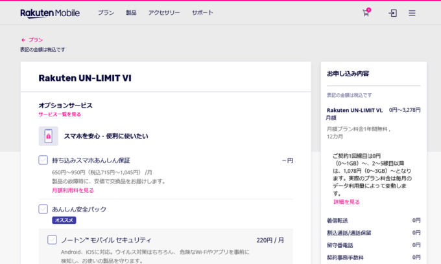The width and height of the screenshot is (441, 264).
Task: Click the Rakuten UN-LIMIT VI heading
Action: pos(85,78)
